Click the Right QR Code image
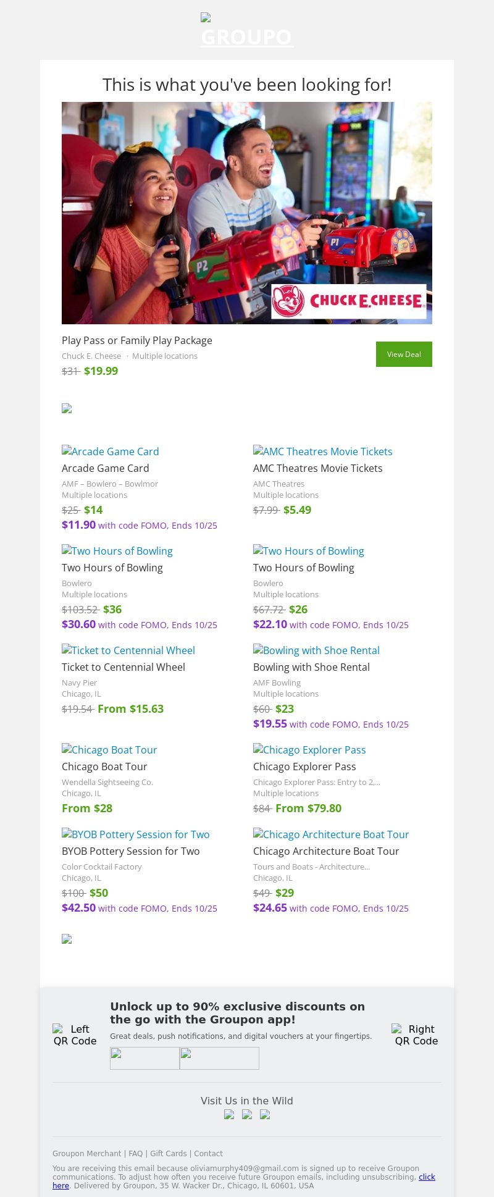Screen dimensions: 494x1197 click(416, 1035)
